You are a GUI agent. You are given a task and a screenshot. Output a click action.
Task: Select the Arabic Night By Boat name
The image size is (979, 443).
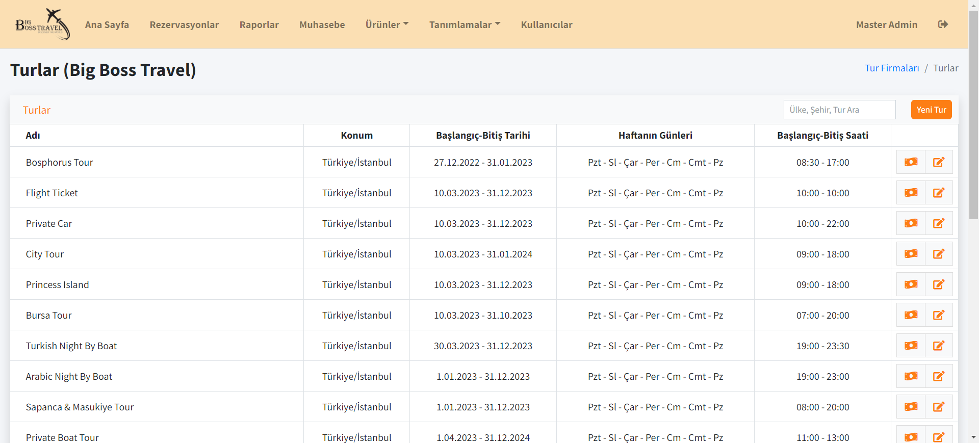click(69, 376)
